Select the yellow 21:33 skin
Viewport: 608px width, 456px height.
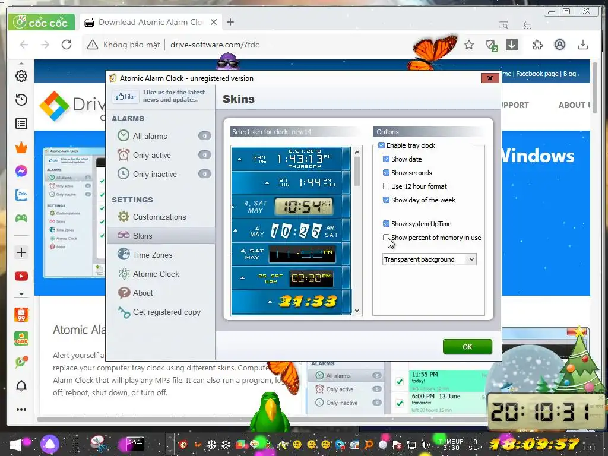[291, 302]
